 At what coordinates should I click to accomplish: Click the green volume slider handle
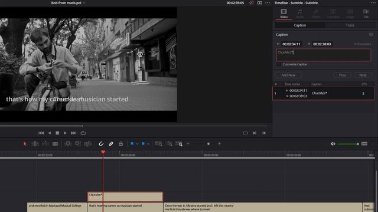coord(358,144)
